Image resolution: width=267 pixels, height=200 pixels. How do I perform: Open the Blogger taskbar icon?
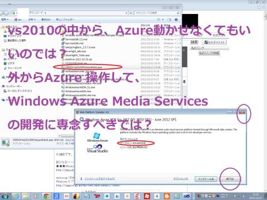click(167, 196)
